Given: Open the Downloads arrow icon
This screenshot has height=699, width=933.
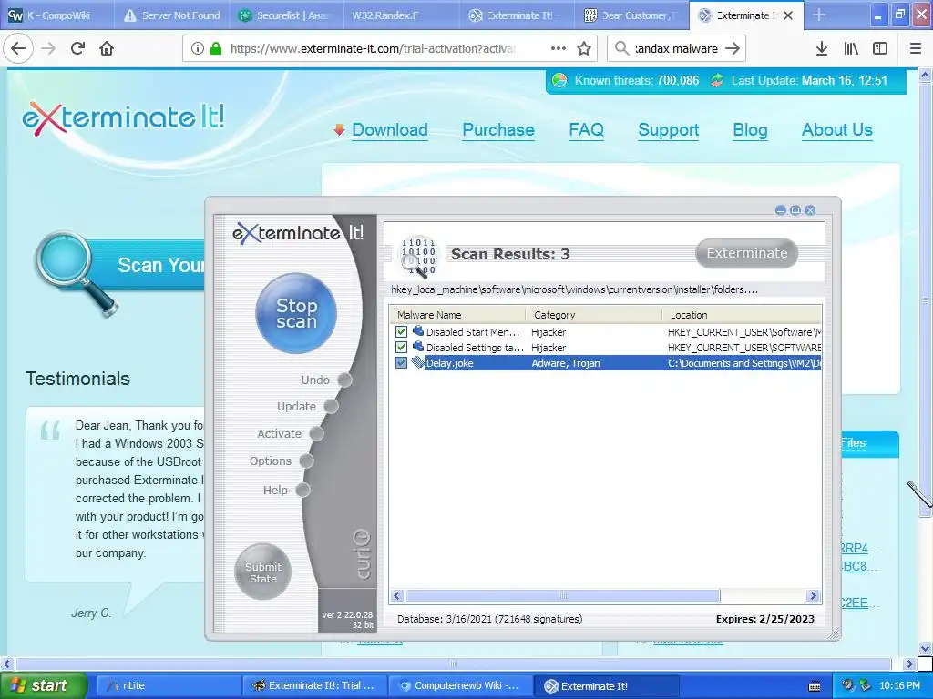Looking at the screenshot, I should point(821,49).
